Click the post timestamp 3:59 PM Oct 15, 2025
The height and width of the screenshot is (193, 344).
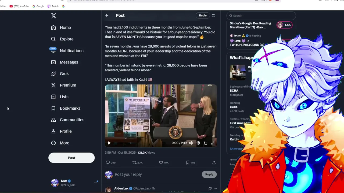click(120, 153)
